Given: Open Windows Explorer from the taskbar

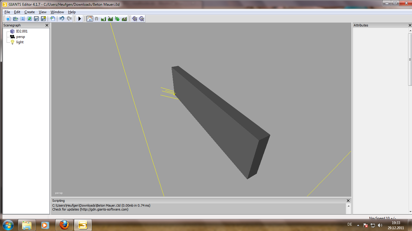Looking at the screenshot, I should (27, 225).
